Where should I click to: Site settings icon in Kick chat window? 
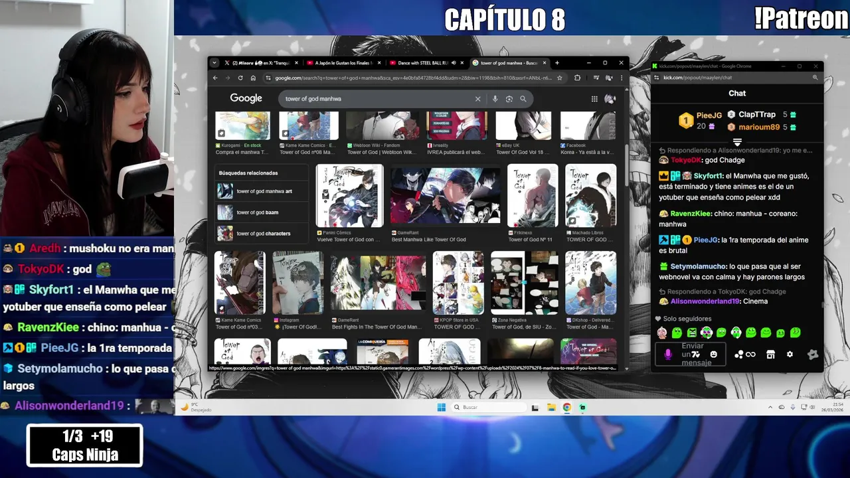[656, 78]
